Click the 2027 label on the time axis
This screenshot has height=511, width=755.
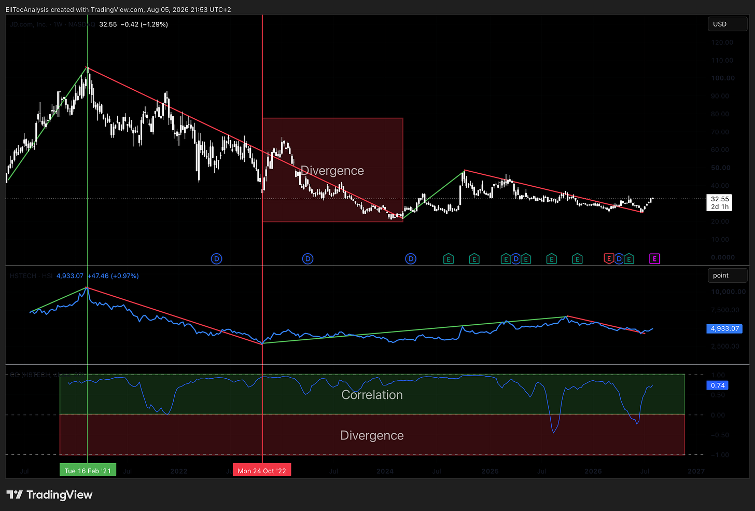[696, 471]
